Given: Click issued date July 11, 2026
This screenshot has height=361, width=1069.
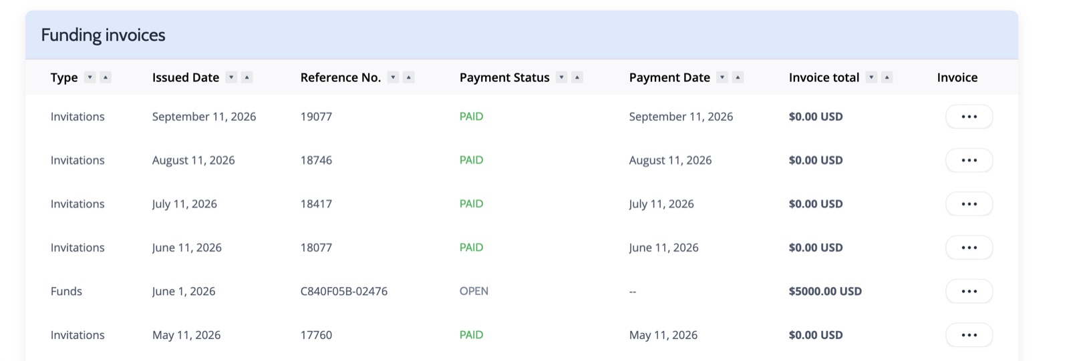Looking at the screenshot, I should point(184,204).
